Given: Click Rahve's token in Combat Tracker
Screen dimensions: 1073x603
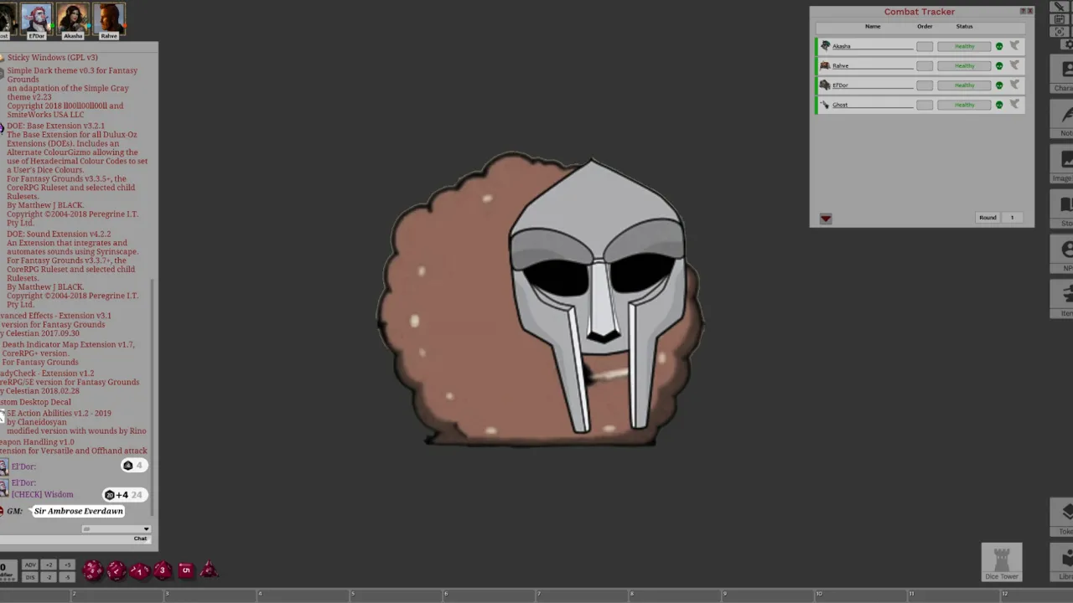Looking at the screenshot, I should point(825,65).
